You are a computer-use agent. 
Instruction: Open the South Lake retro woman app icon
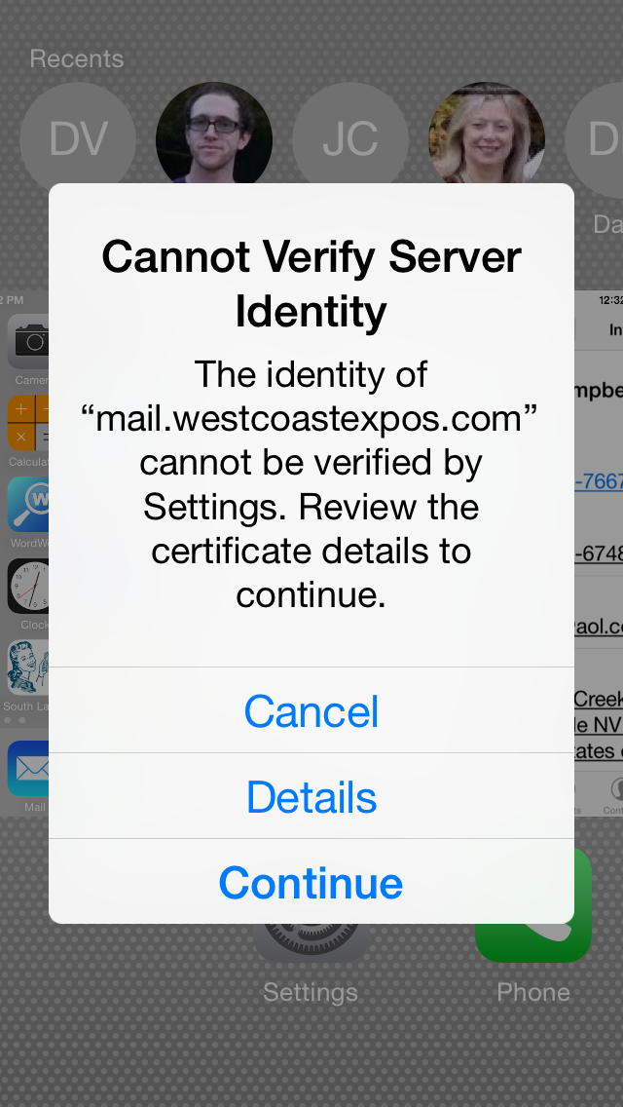(x=28, y=668)
